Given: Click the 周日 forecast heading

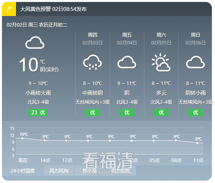Looking at the screenshot, I should 195,35.
